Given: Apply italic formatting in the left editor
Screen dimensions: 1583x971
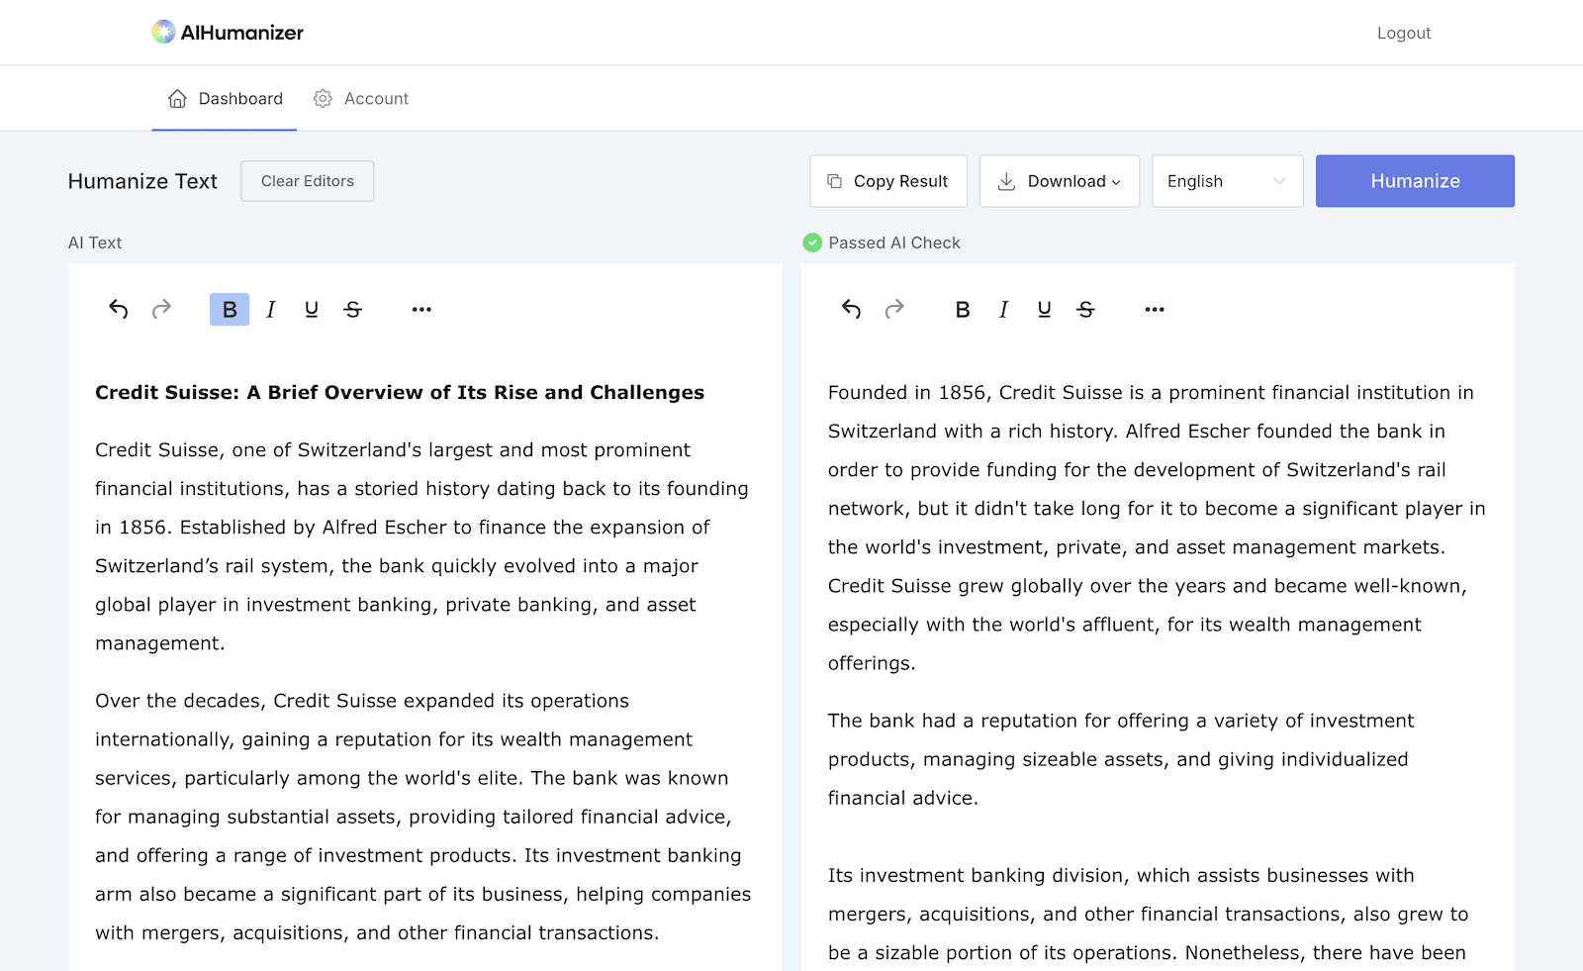Looking at the screenshot, I should click(270, 309).
